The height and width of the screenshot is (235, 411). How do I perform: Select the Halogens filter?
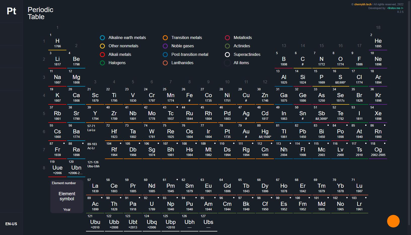pyautogui.click(x=113, y=63)
